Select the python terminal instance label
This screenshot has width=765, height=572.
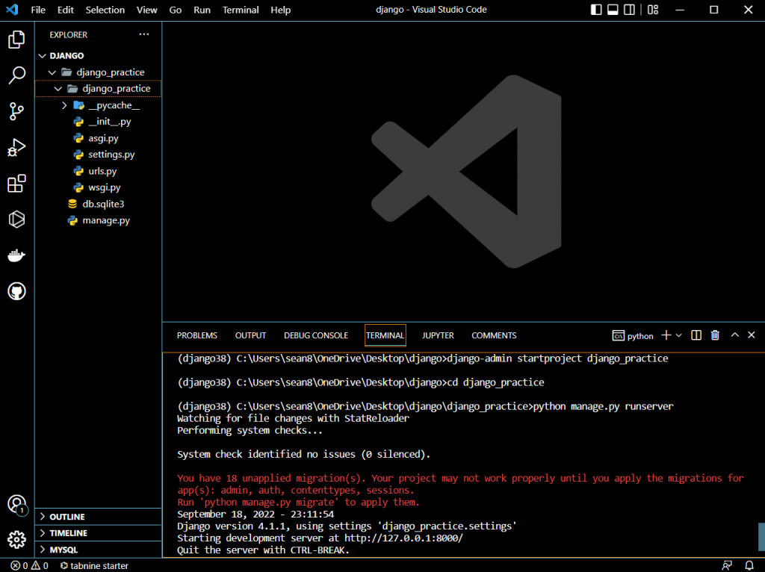pyautogui.click(x=633, y=335)
